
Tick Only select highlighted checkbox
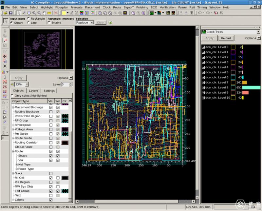tap(12, 96)
